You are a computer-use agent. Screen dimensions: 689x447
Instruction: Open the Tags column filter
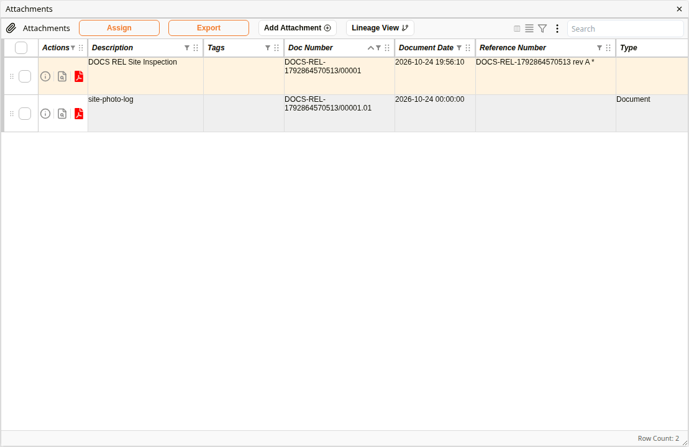click(x=268, y=48)
